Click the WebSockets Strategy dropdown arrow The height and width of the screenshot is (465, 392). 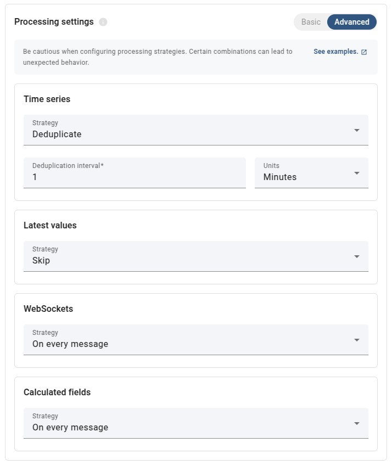[357, 340]
